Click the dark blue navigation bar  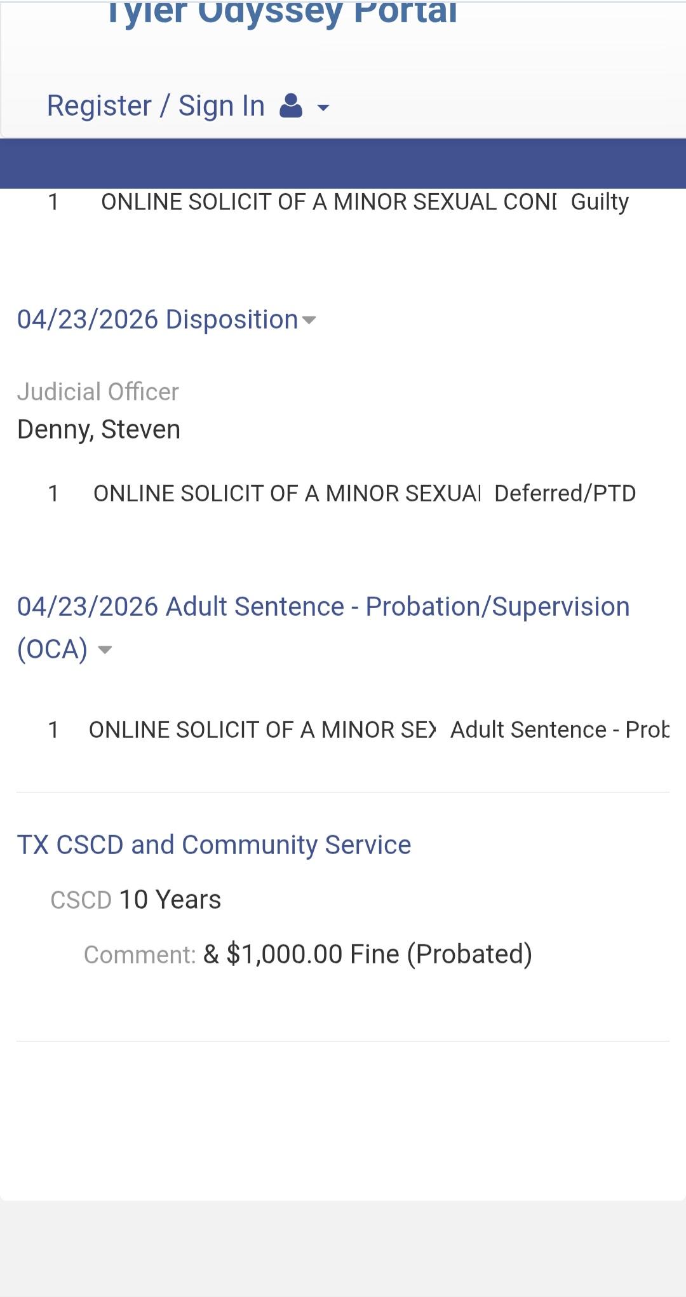[343, 163]
